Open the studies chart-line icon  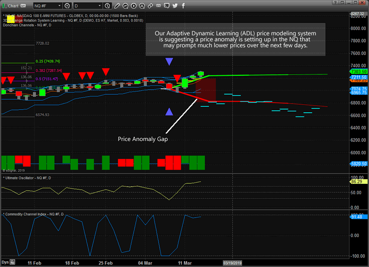(125, 6)
